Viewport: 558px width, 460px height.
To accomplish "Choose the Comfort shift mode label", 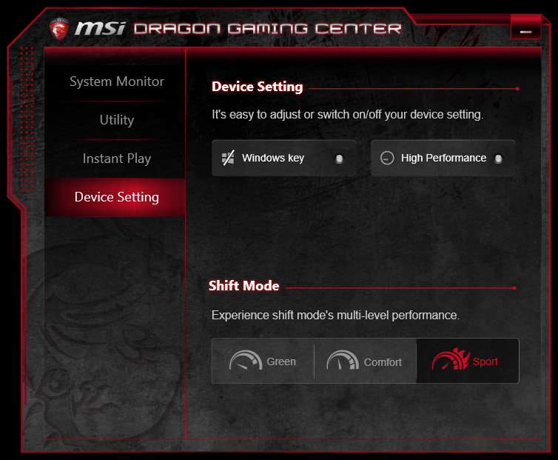I will pos(383,362).
